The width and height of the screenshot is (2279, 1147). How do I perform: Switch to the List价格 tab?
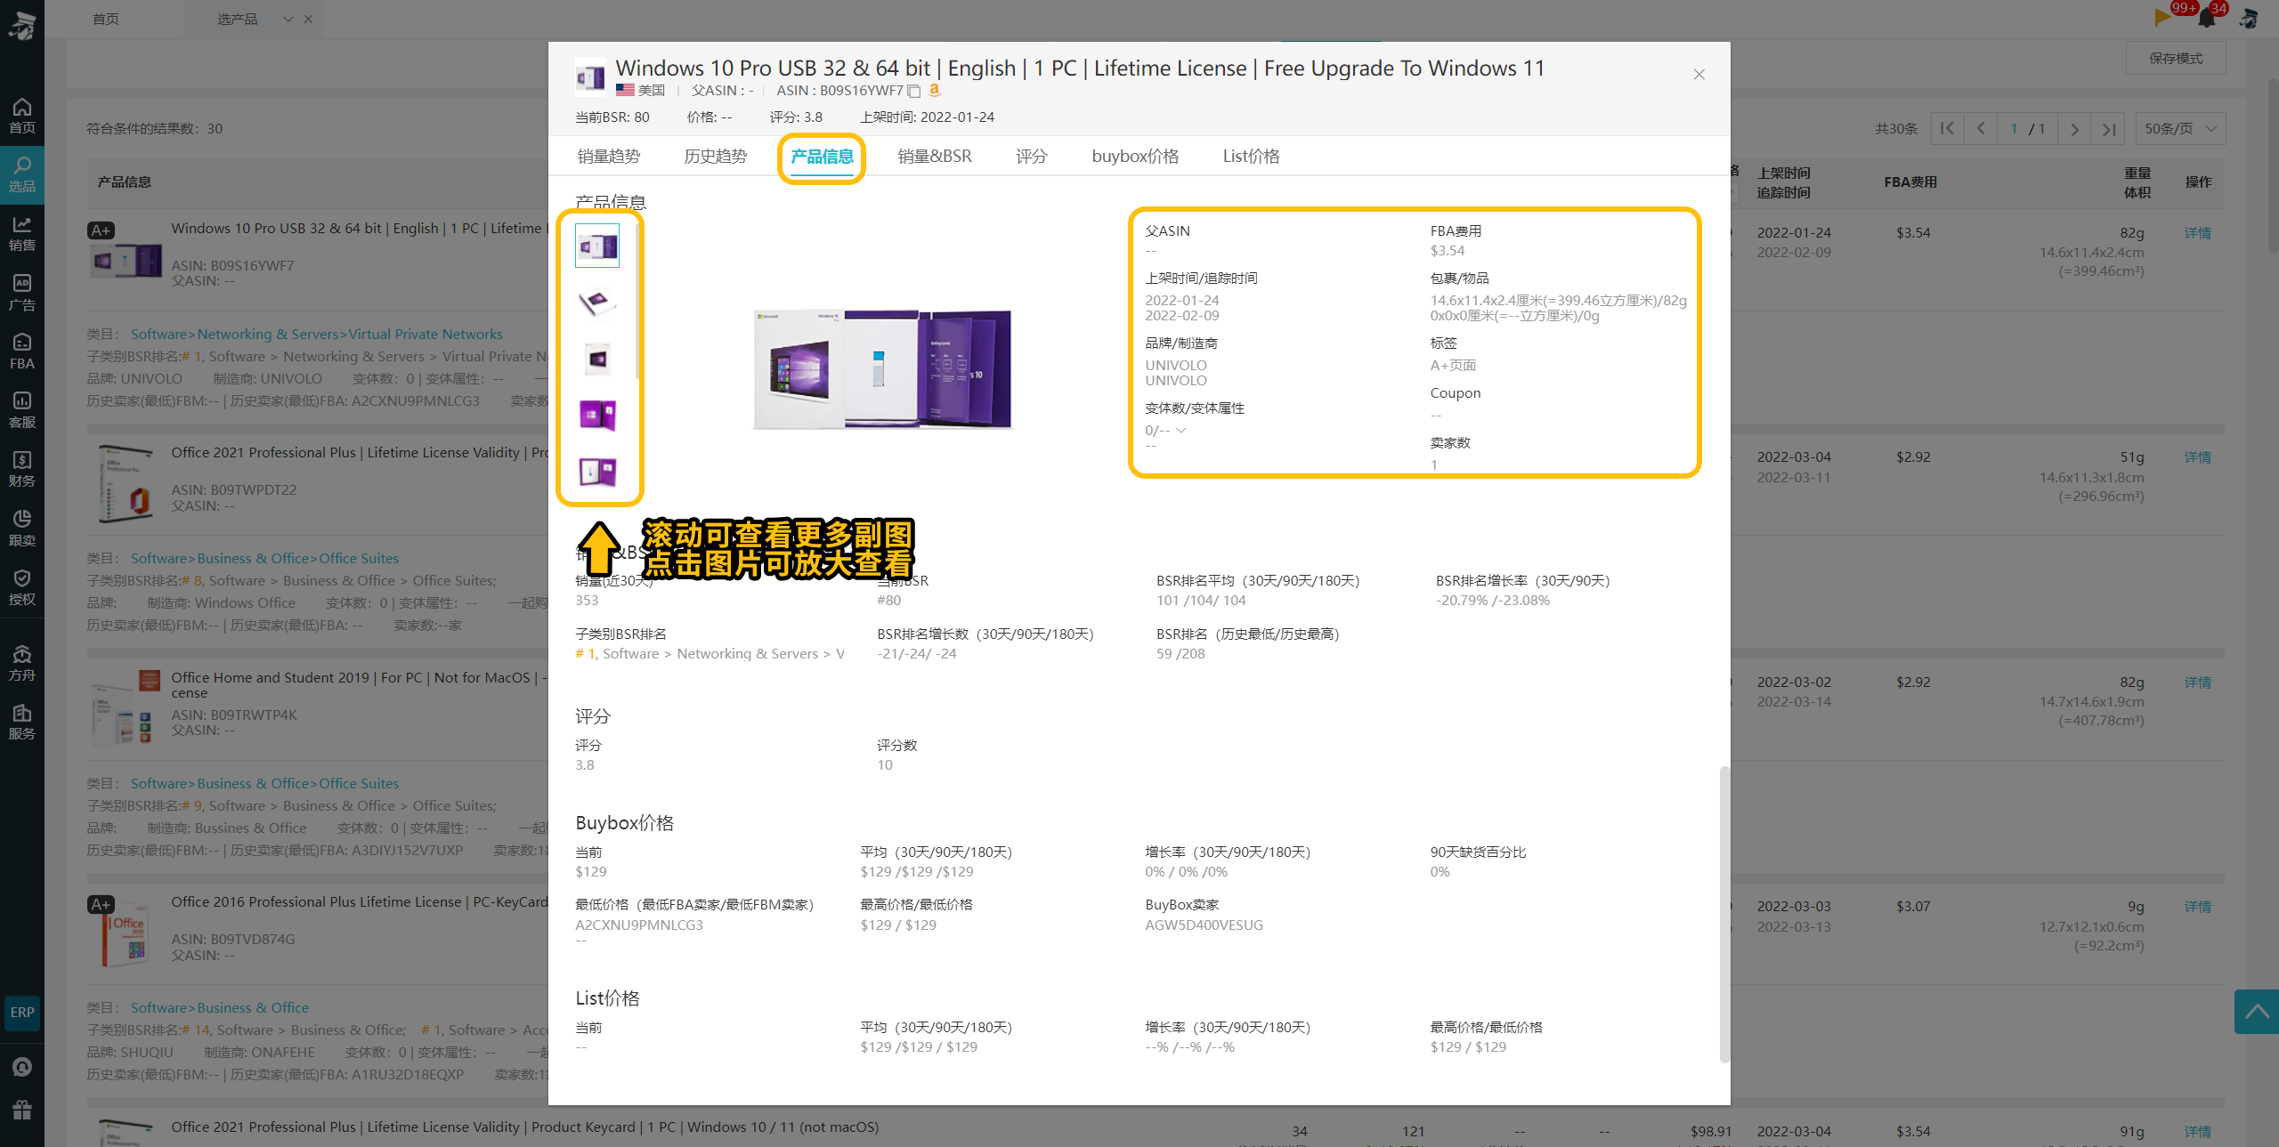1251,157
